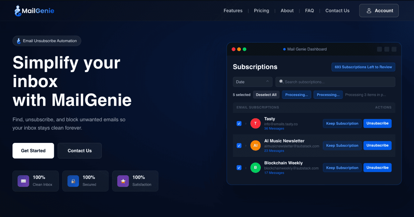This screenshot has width=414, height=217.
Task: Click the Satisfaction star icon
Action: click(123, 181)
